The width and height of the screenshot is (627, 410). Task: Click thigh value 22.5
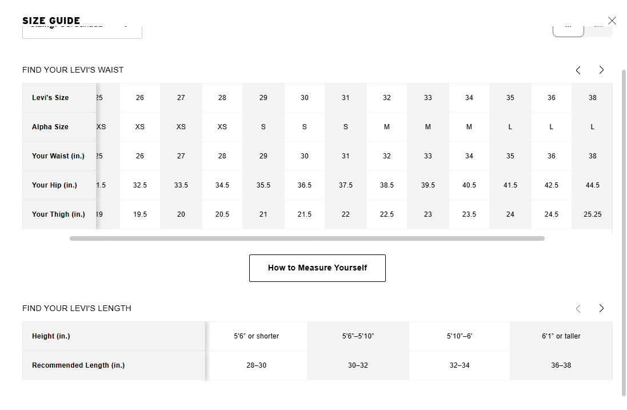[x=387, y=214]
